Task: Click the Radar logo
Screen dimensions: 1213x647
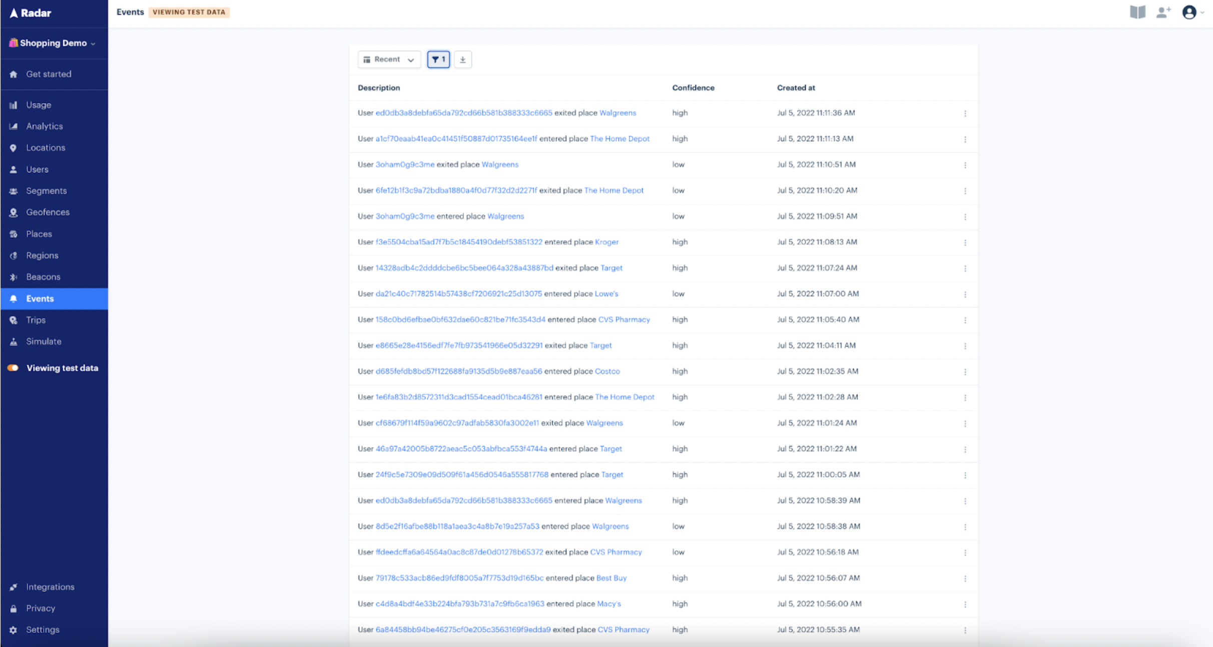Action: pyautogui.click(x=31, y=13)
